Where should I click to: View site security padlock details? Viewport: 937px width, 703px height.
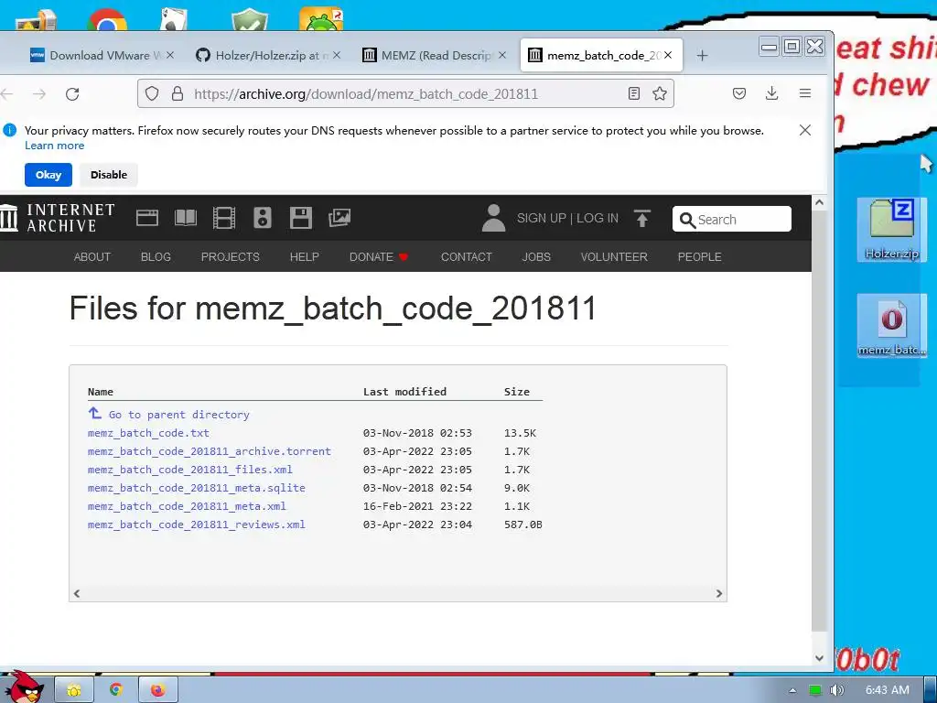pyautogui.click(x=178, y=94)
